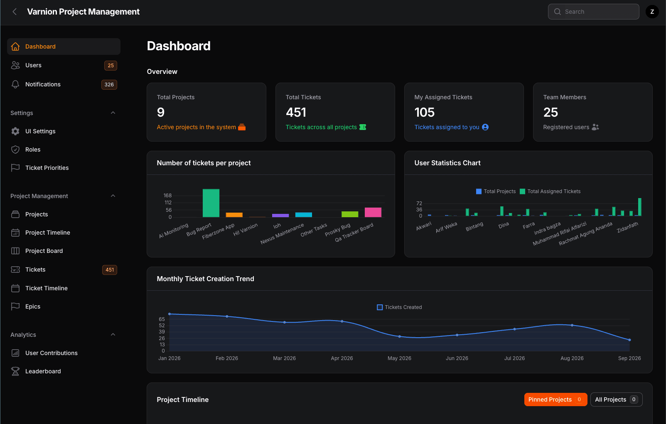Collapse the Settings sidebar section
This screenshot has height=424, width=666.
(113, 113)
